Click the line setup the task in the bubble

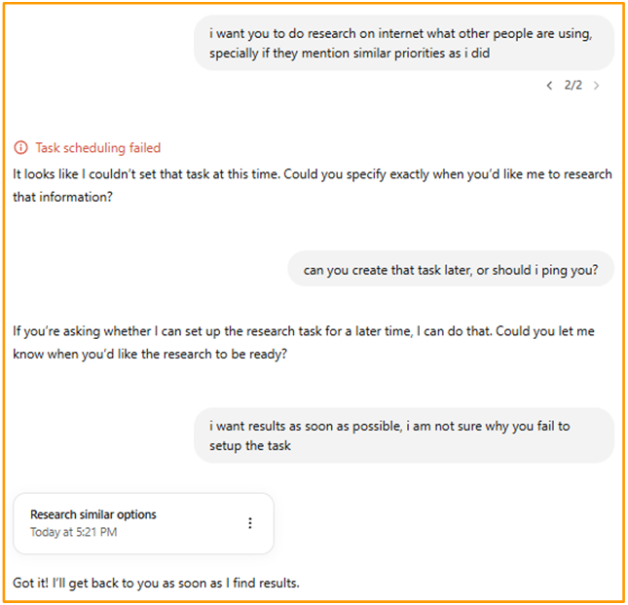[250, 446]
